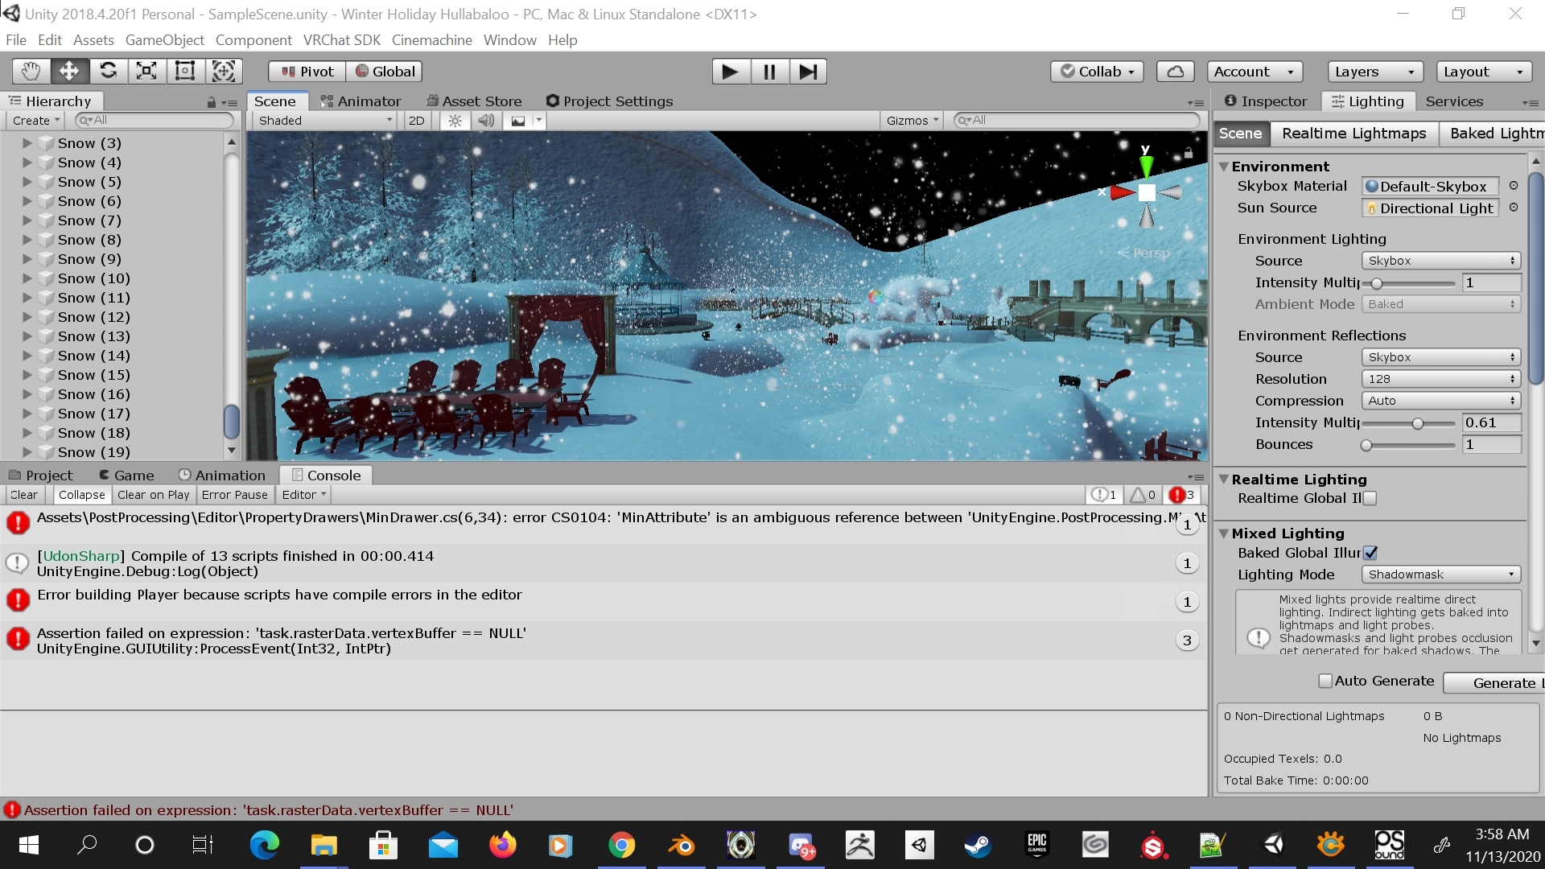Image resolution: width=1545 pixels, height=869 pixels.
Task: Open the Shaded draw mode dropdown
Action: click(325, 121)
